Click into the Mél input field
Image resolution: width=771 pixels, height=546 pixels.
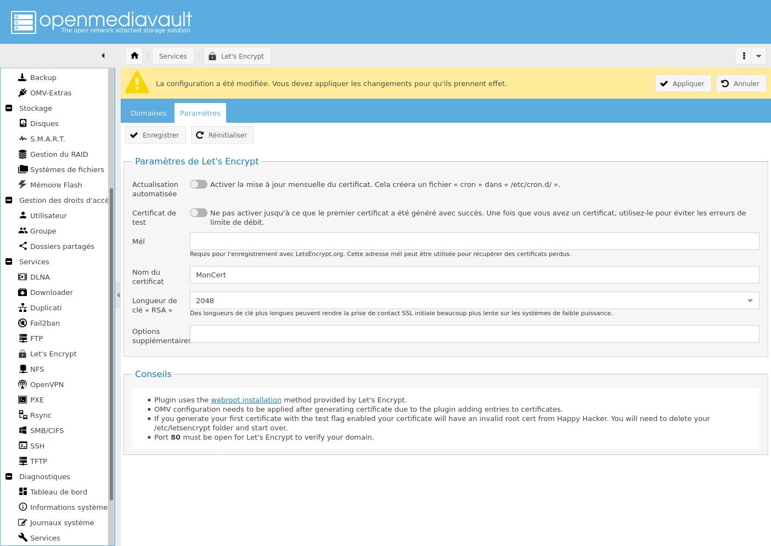tap(474, 242)
